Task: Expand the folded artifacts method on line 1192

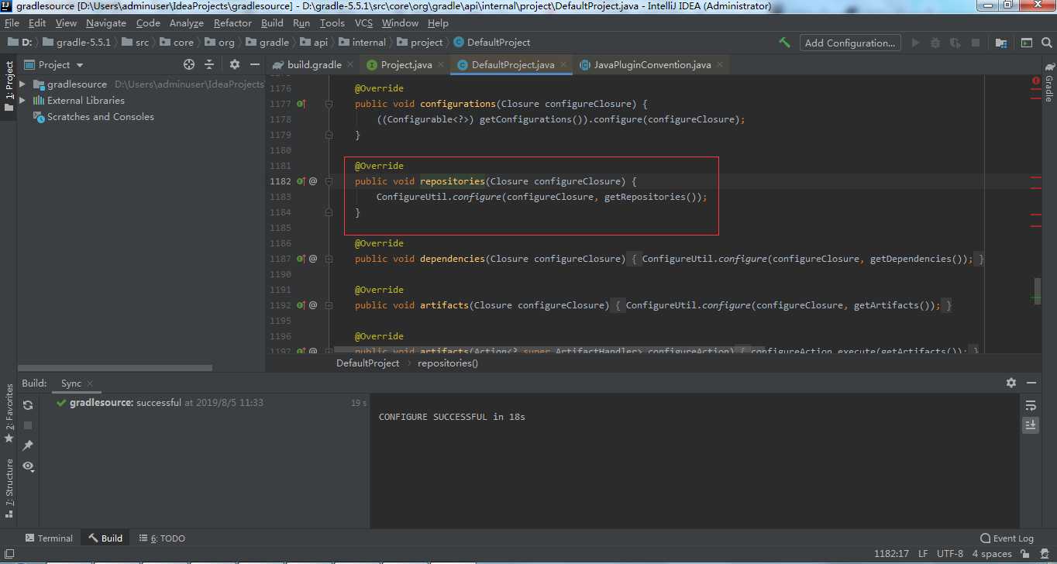Action: [x=329, y=305]
